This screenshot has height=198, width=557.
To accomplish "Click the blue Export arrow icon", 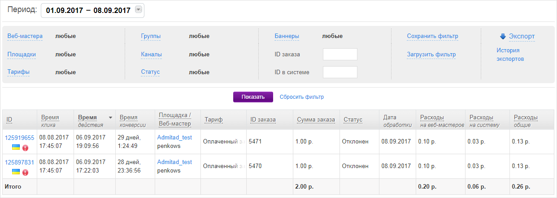I will pos(503,36).
